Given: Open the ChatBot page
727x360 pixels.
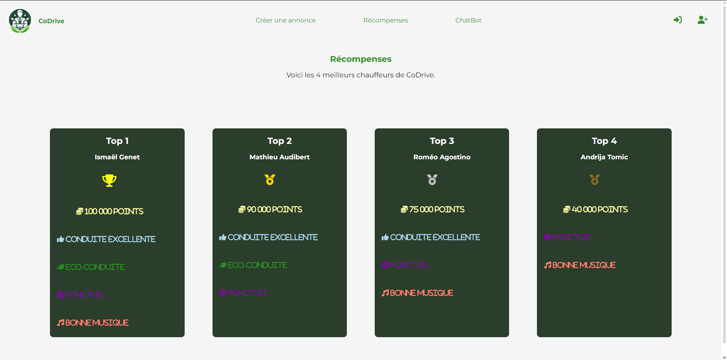Looking at the screenshot, I should (x=468, y=20).
